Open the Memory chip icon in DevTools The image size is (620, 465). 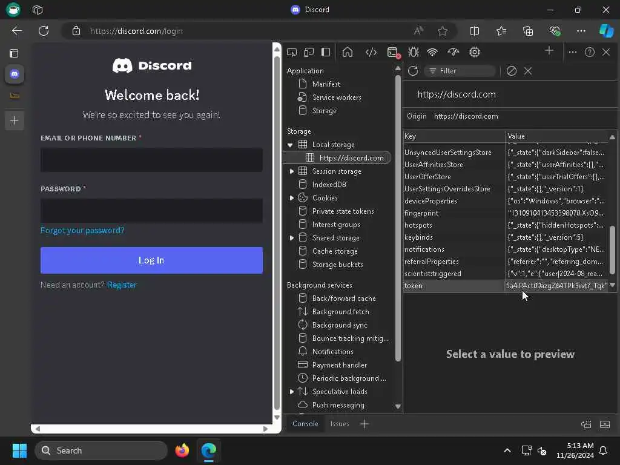pos(475,52)
